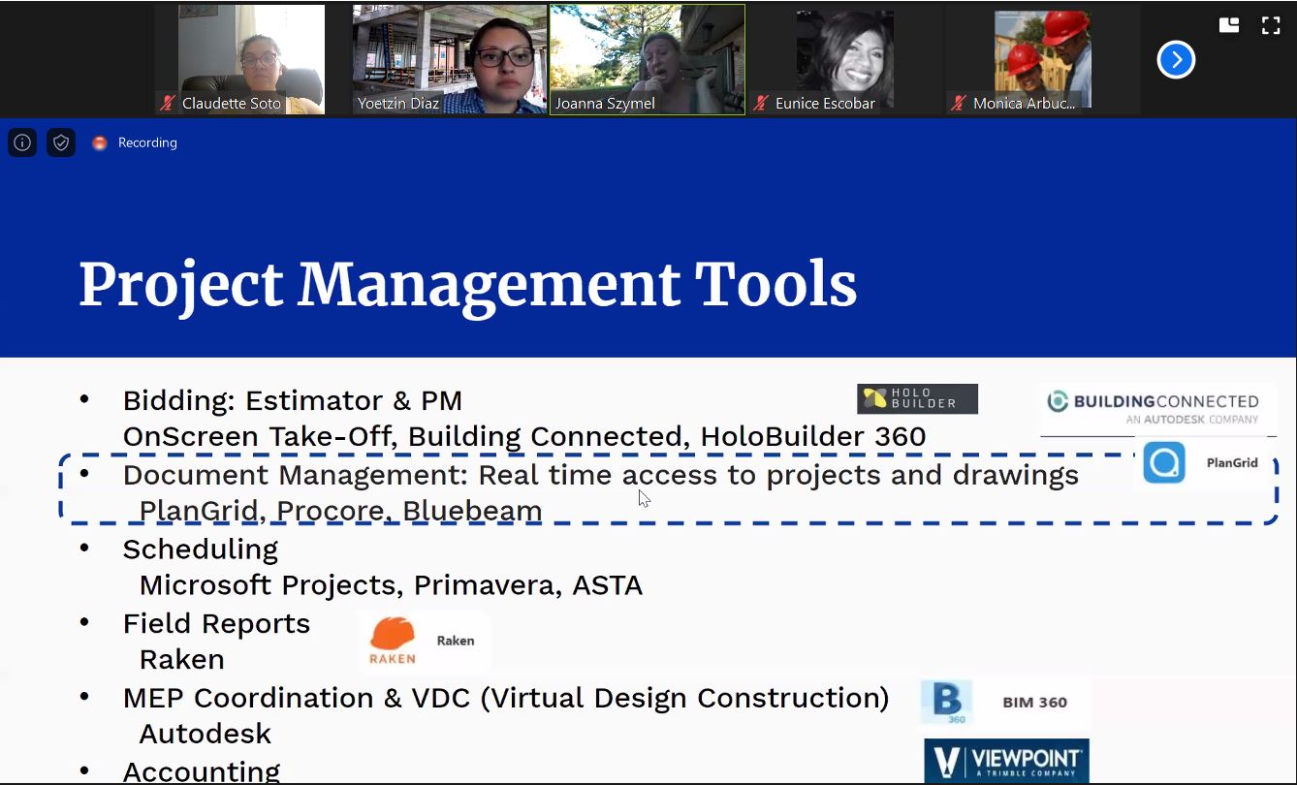Image resolution: width=1297 pixels, height=785 pixels.
Task: Click the "Field Reports" bullet
Action: click(216, 624)
